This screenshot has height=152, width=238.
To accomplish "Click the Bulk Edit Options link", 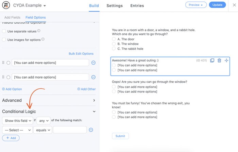I will point(81,54).
